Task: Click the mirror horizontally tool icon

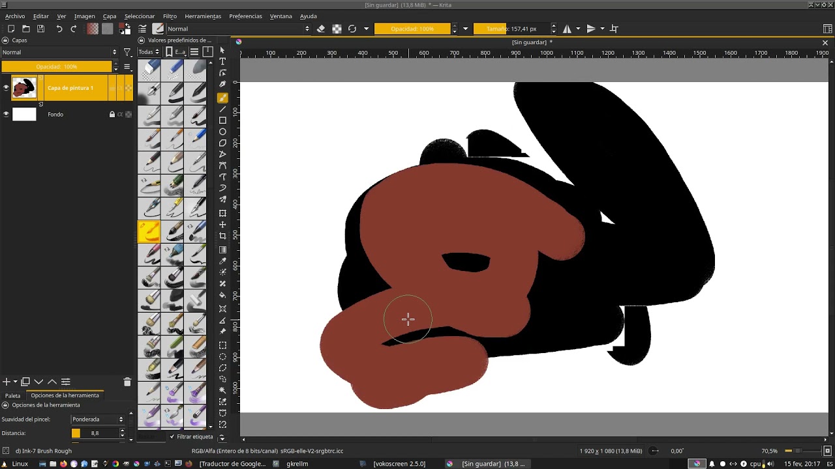Action: pyautogui.click(x=568, y=29)
